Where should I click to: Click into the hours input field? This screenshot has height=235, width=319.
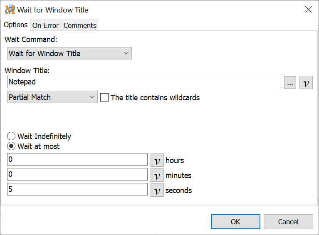click(x=77, y=160)
